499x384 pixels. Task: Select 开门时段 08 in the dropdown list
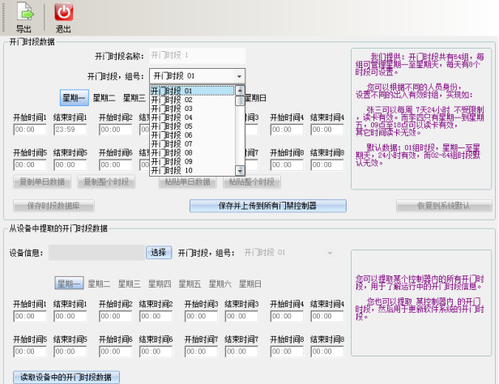pos(192,153)
